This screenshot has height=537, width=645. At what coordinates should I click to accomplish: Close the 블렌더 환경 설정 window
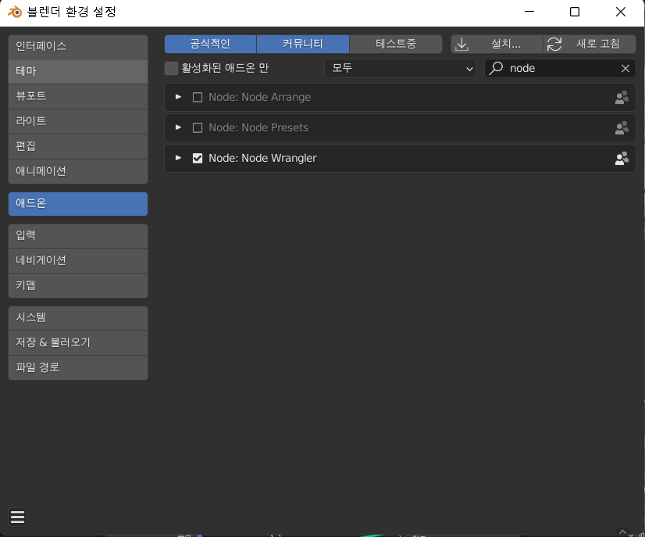(x=621, y=12)
